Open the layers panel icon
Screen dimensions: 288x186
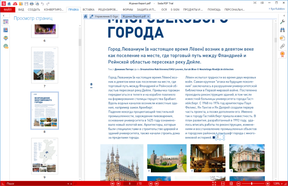click(x=6, y=38)
